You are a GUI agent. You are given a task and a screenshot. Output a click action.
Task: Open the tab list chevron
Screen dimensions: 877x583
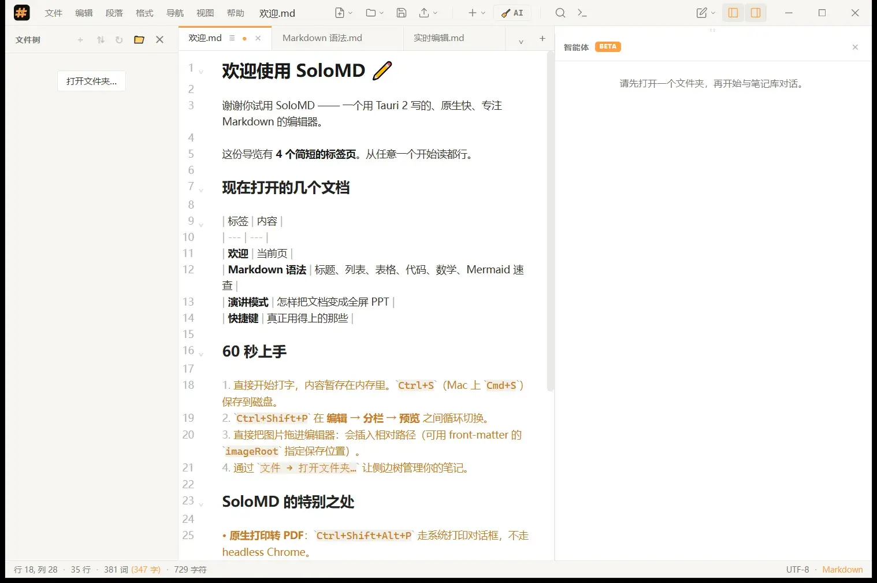(521, 41)
